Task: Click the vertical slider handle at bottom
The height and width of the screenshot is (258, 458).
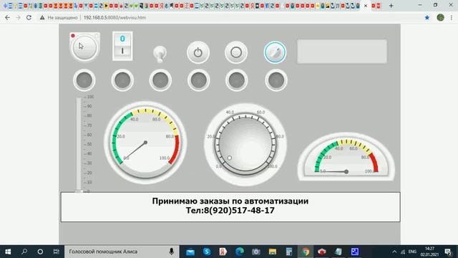Action: pyautogui.click(x=79, y=191)
